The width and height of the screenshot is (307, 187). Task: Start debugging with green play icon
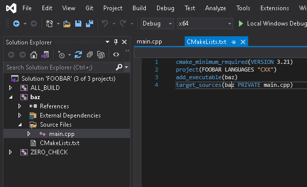click(241, 24)
